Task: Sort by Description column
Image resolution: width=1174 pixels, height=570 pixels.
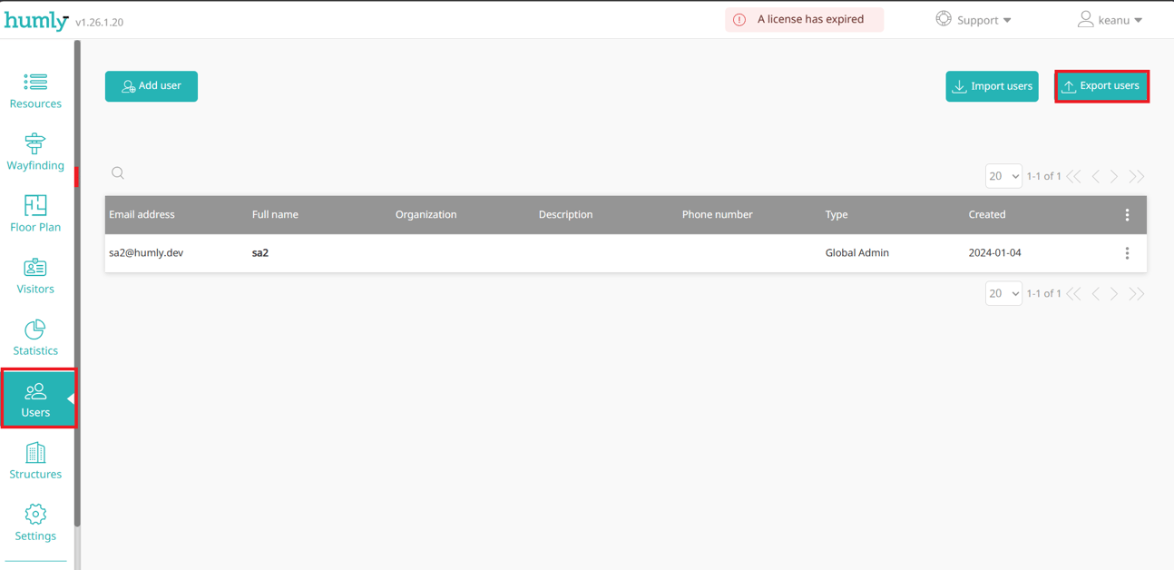Action: (x=565, y=215)
